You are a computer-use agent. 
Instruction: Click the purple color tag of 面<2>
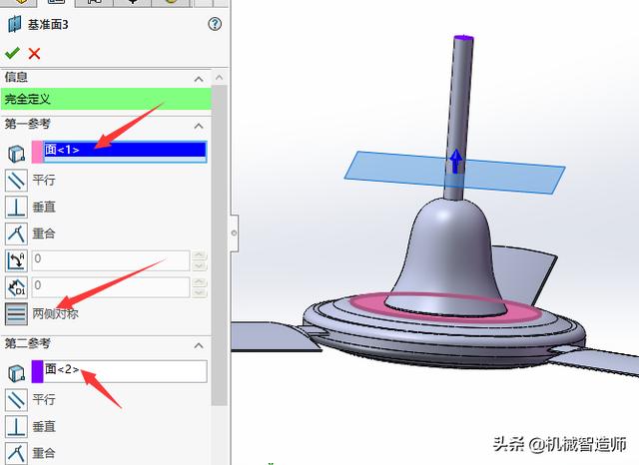pos(38,371)
